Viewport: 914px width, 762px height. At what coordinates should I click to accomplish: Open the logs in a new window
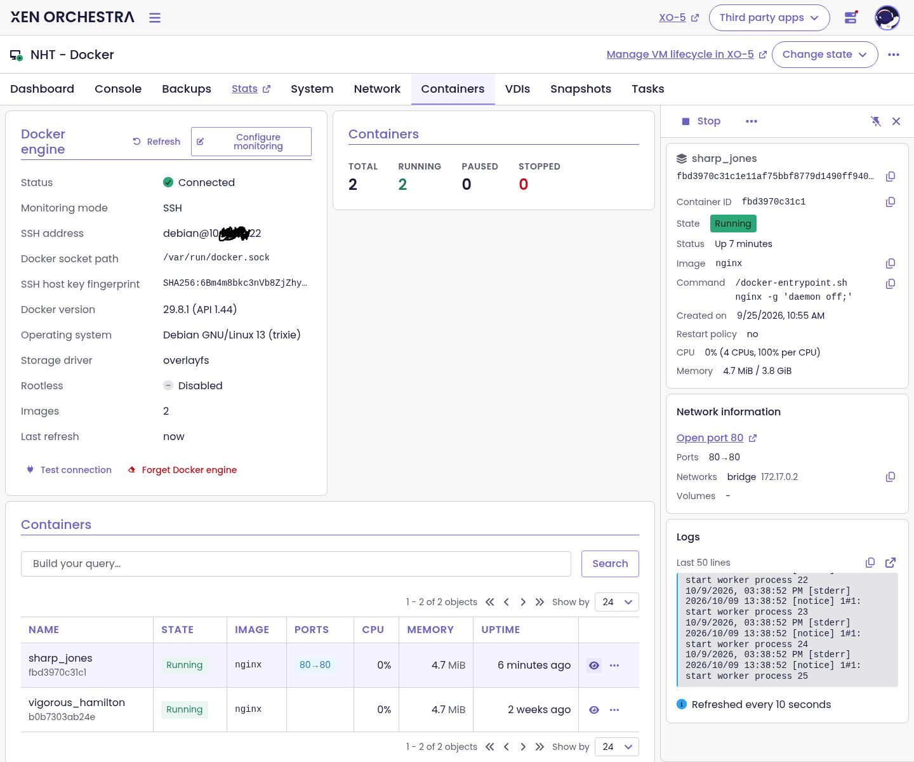(x=891, y=563)
